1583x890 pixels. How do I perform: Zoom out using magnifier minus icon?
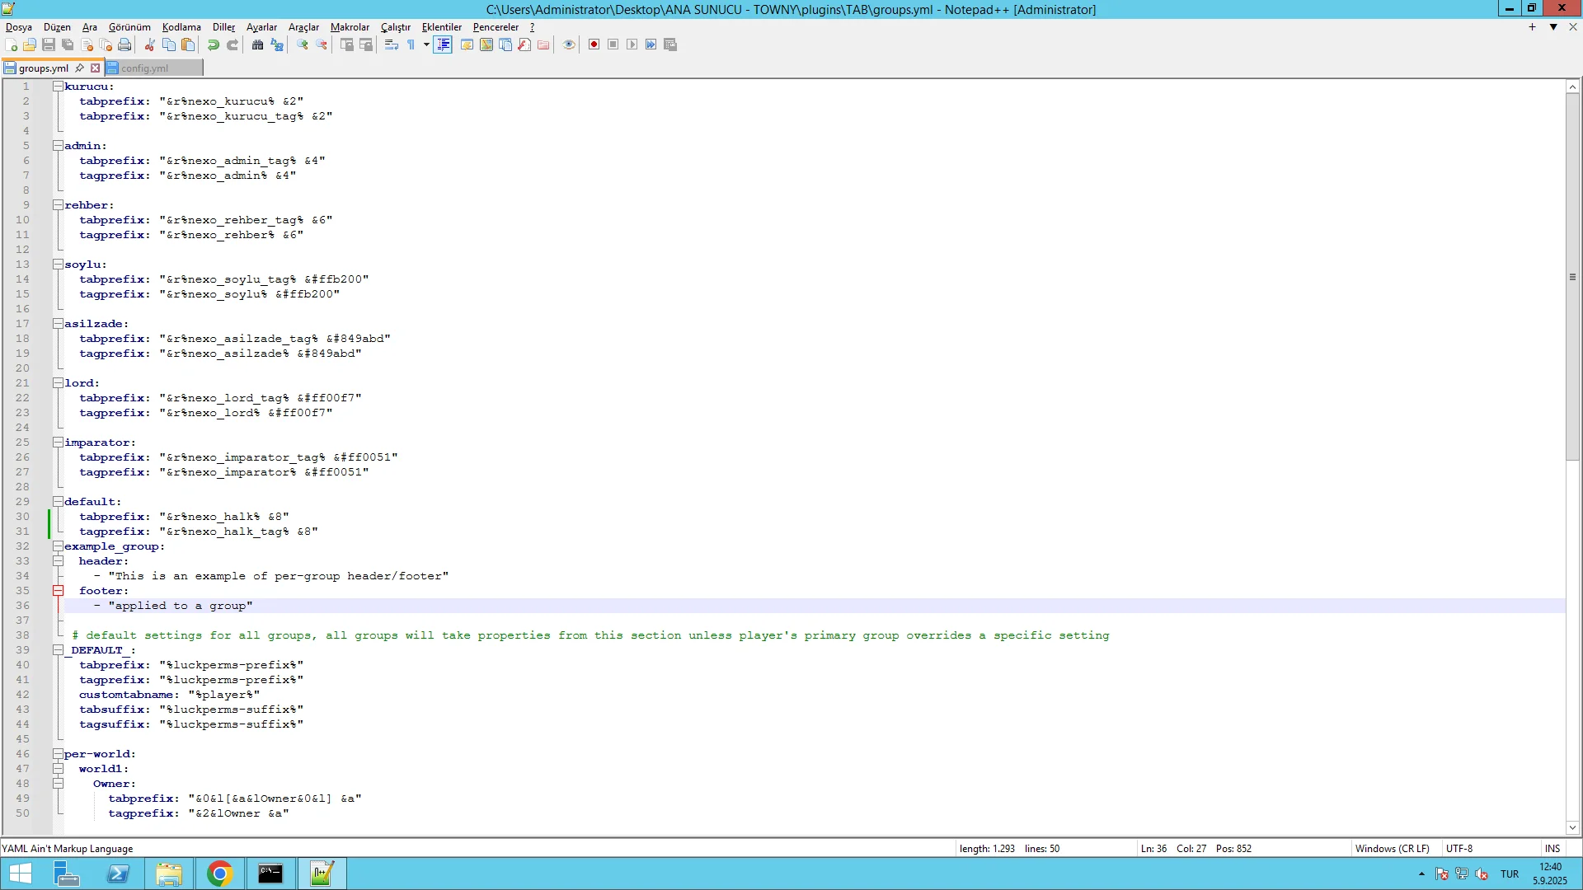click(x=322, y=44)
